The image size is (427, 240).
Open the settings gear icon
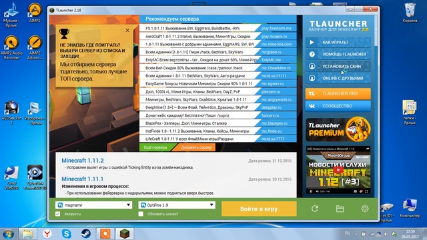tap(365, 209)
